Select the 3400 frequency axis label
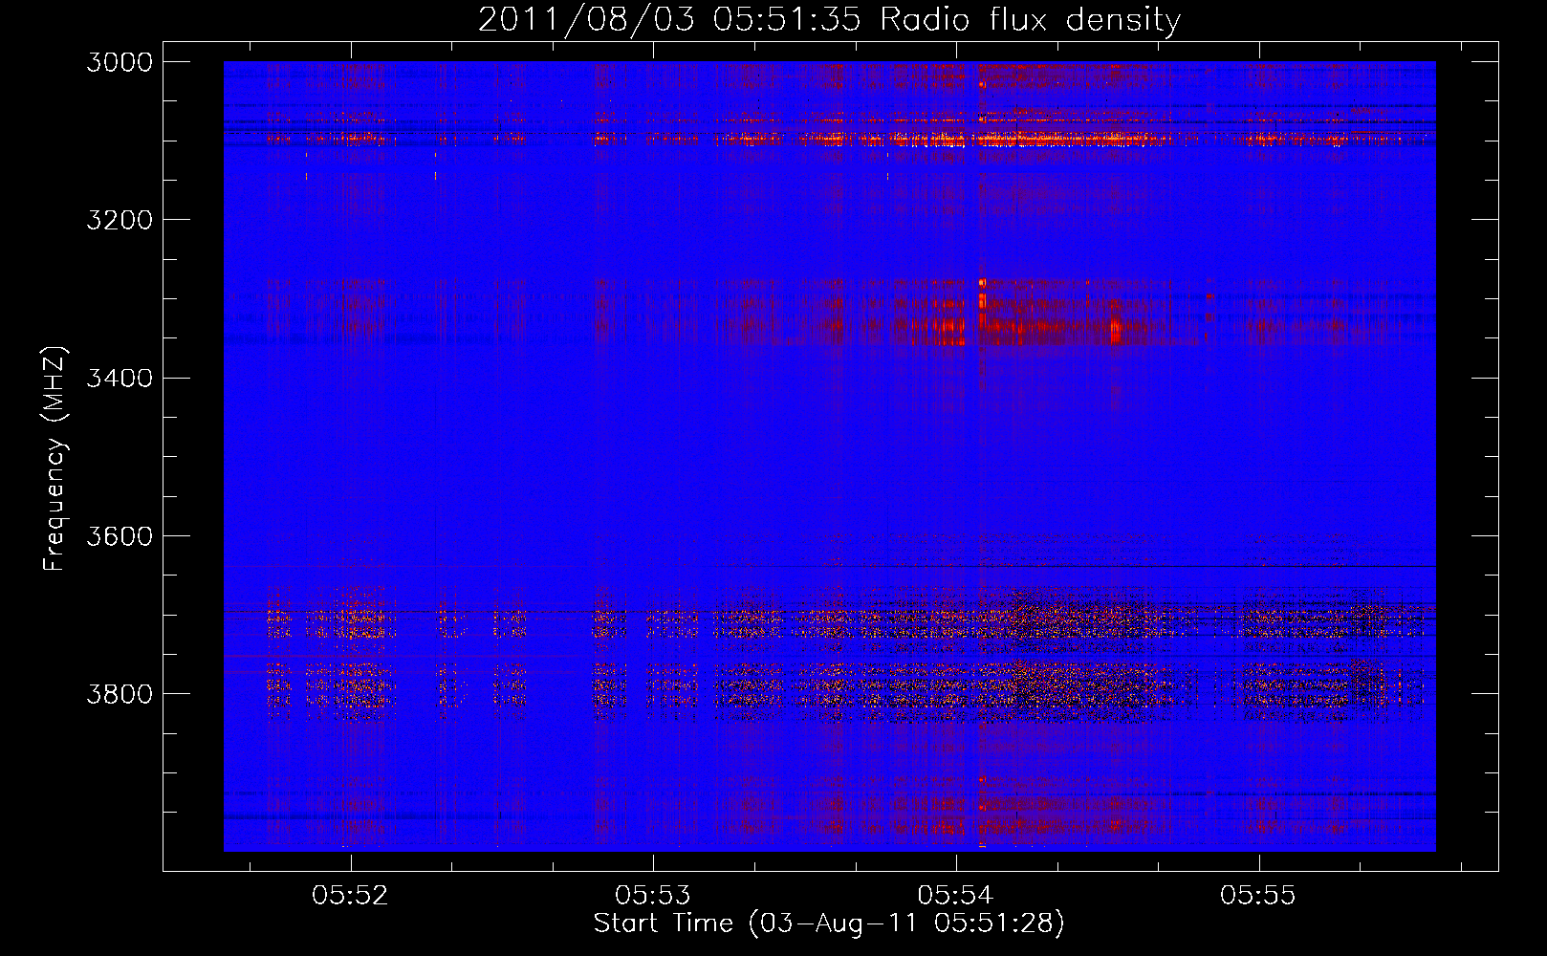The height and width of the screenshot is (956, 1547). [120, 378]
